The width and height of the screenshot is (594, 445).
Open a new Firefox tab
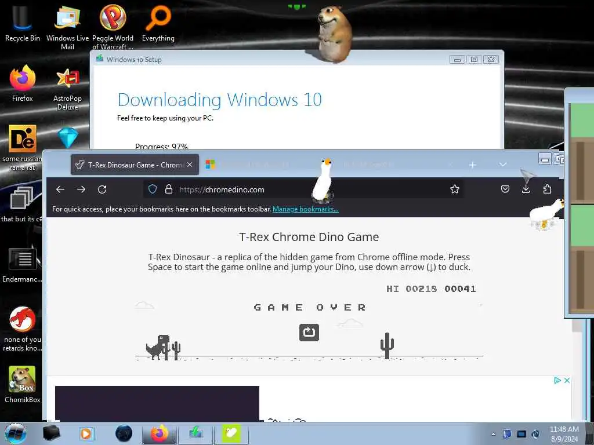[472, 165]
